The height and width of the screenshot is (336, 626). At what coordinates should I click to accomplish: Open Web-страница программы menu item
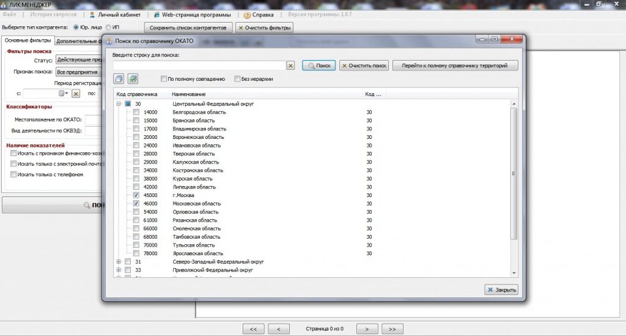tap(192, 14)
